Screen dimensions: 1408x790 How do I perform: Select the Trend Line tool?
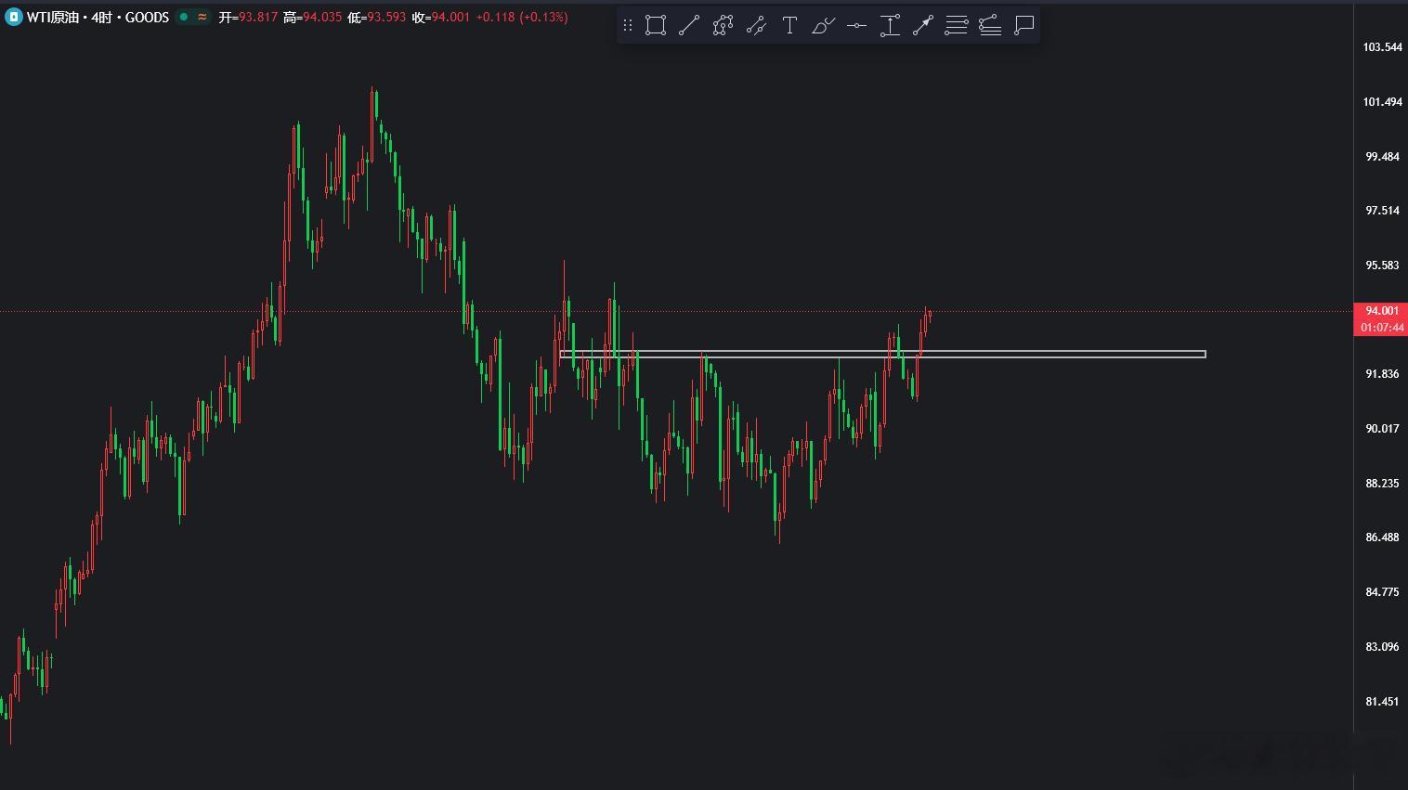click(689, 26)
